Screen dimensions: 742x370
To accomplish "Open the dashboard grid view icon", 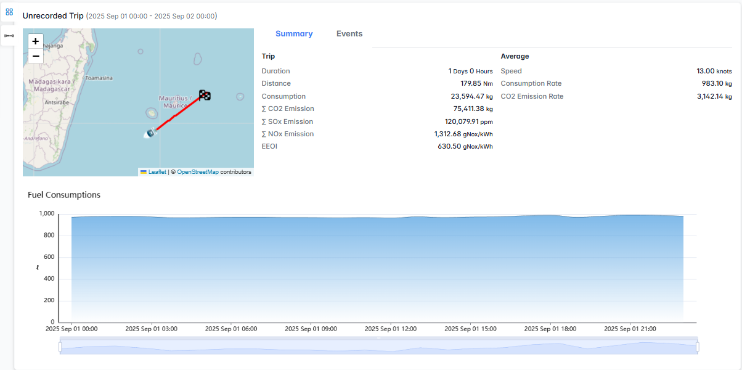I will point(9,12).
